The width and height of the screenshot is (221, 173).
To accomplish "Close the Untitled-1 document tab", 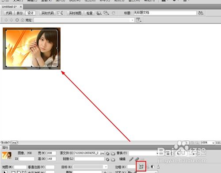I will coord(21,7).
